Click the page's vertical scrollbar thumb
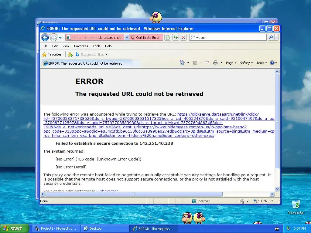The image size is (311, 233). point(277,121)
